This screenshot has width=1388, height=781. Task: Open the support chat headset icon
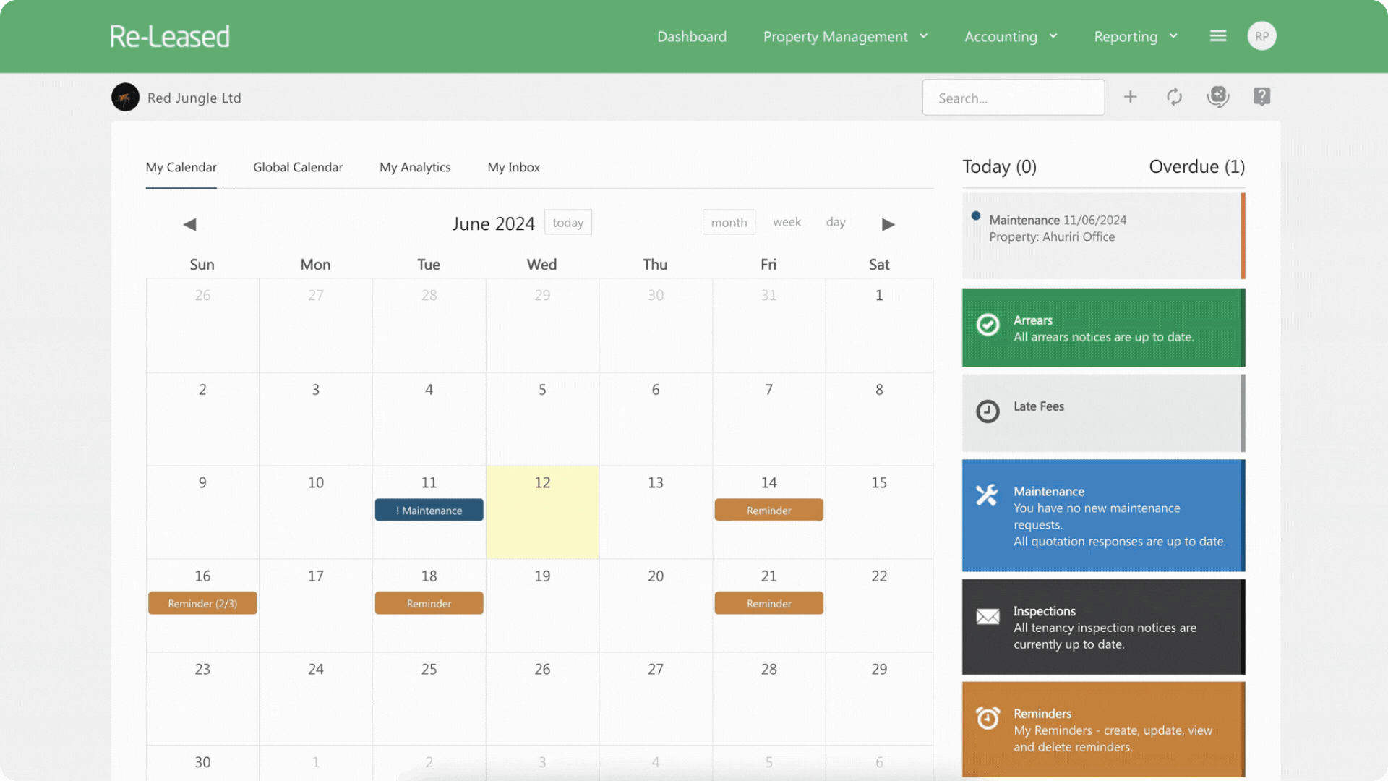(x=1218, y=97)
